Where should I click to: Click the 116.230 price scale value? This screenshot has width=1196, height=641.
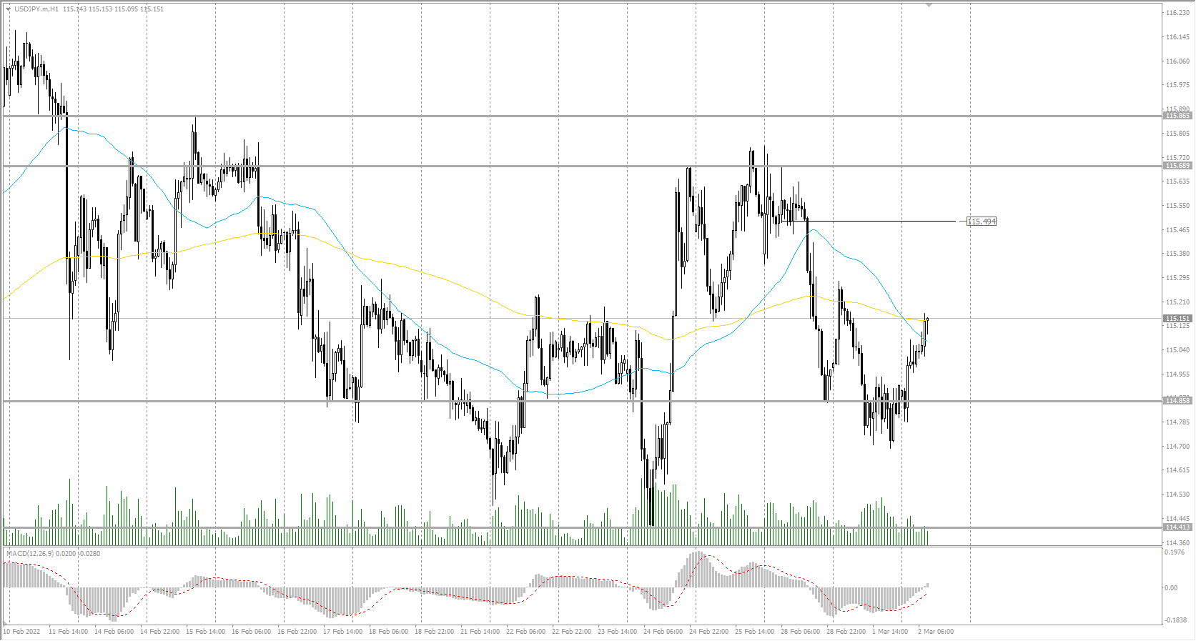pos(1178,13)
